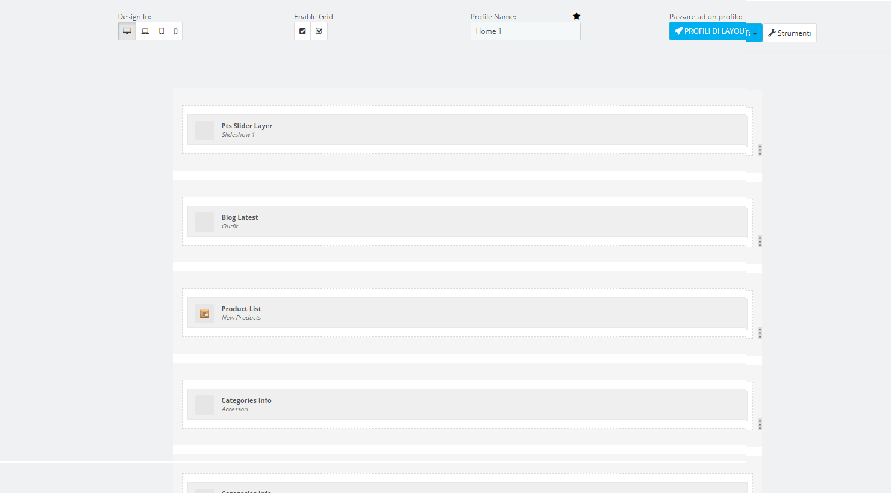Open row options for Categories Info Accessori
This screenshot has height=493, width=891.
(x=760, y=424)
